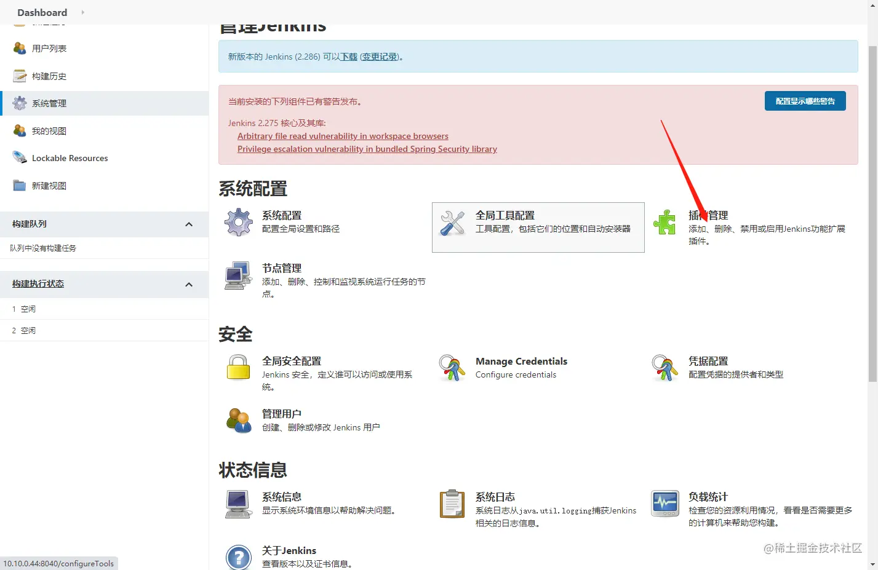Screen dimensions: 878x570
Task: Click the '显示系统环境信息以帮助解决问题。' description
Action: click(330, 510)
